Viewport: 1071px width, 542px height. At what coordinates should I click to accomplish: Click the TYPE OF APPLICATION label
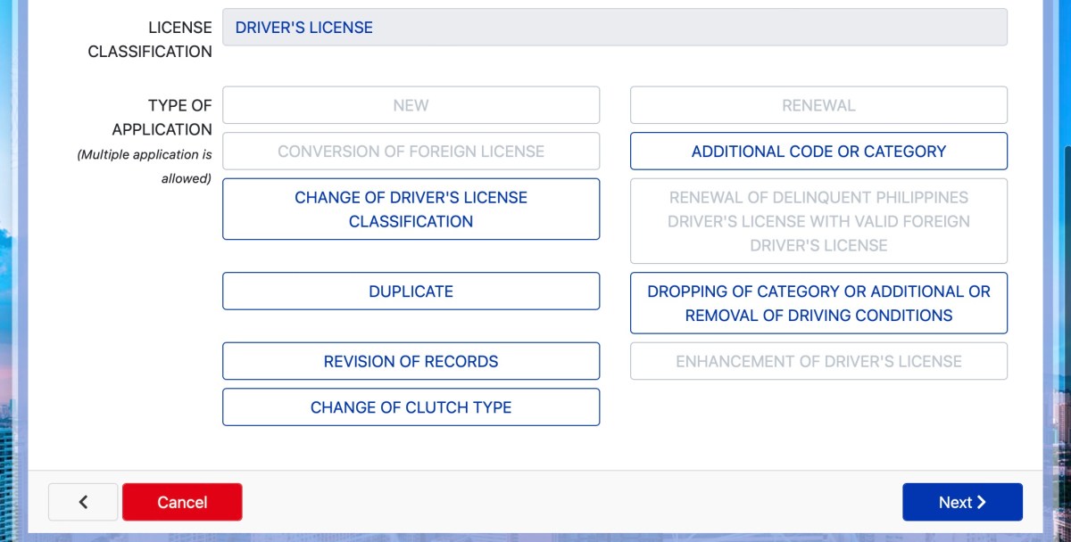pos(162,117)
